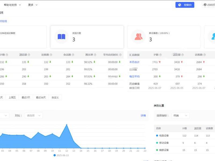Click the teal dot before 移动设备
The image size is (215, 161).
(157, 143)
